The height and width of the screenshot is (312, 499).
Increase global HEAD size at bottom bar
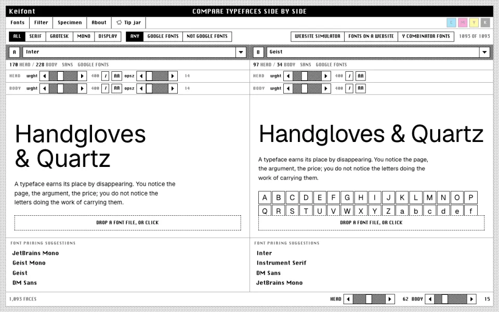(x=390, y=300)
